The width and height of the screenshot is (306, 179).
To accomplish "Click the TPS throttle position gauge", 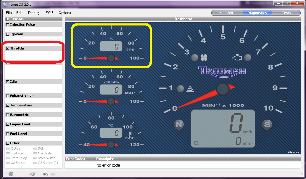I will pos(111,46).
